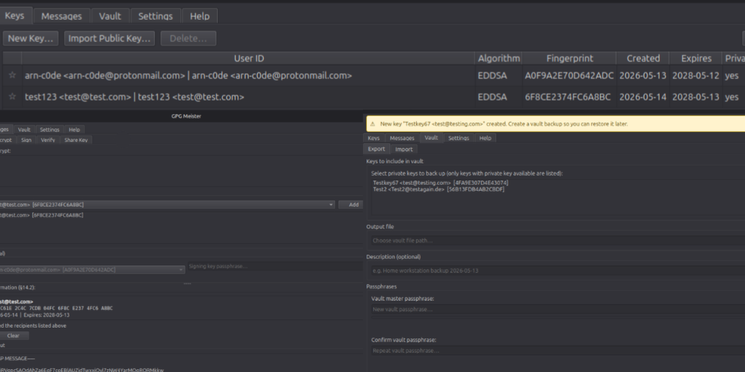The height and width of the screenshot is (372, 745).
Task: Click the Choose vault file path field
Action: tap(558, 241)
